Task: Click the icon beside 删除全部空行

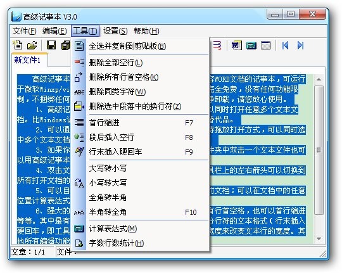Action: click(79, 63)
